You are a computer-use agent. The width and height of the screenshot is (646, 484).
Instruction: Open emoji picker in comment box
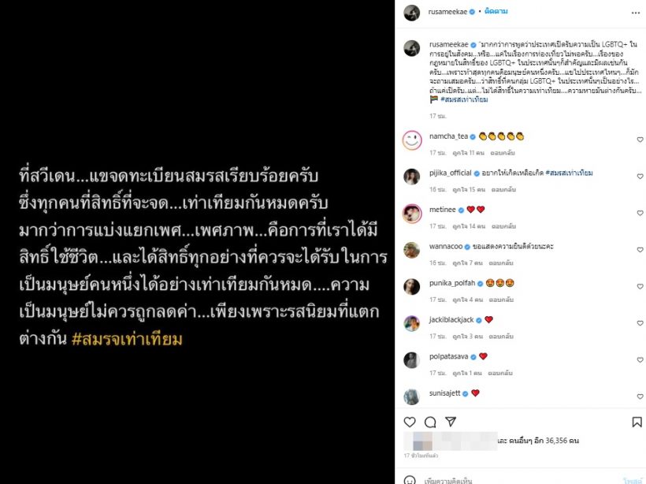tap(410, 480)
